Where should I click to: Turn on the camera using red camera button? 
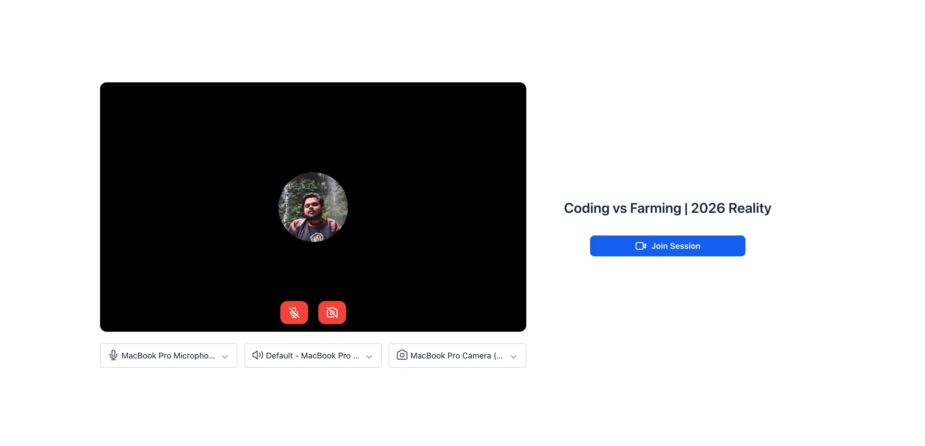tap(332, 312)
